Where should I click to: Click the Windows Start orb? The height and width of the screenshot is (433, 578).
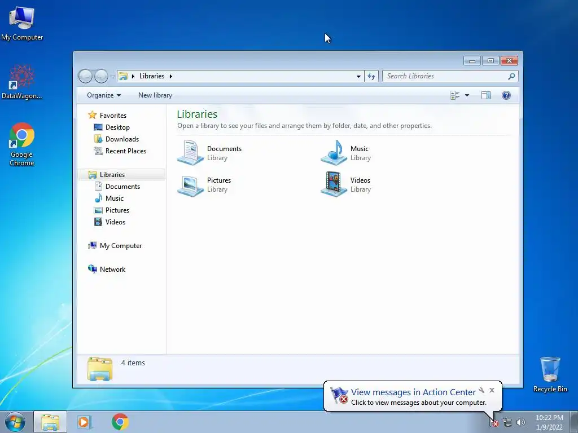[15, 422]
